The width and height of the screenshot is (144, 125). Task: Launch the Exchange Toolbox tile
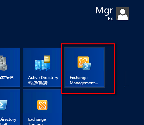(42, 107)
